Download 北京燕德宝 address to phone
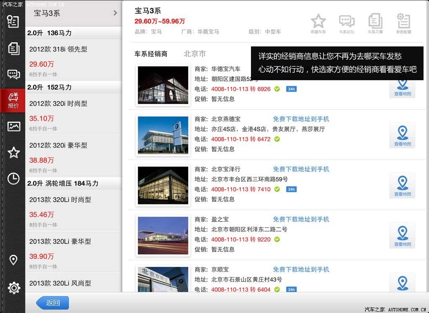This screenshot has height=313, width=429. point(301,119)
